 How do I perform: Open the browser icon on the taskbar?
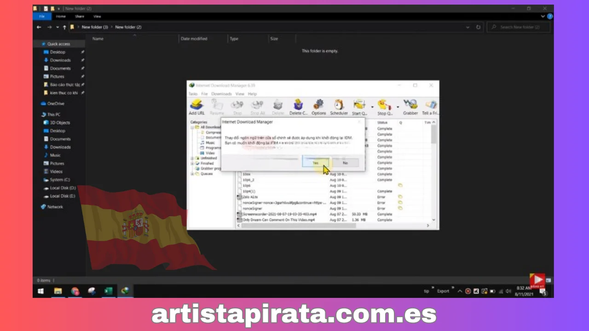tap(75, 291)
